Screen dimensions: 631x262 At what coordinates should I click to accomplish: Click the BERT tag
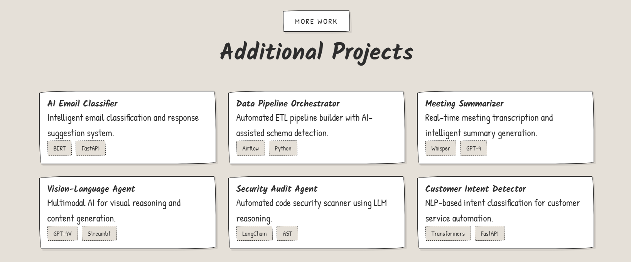click(x=59, y=149)
